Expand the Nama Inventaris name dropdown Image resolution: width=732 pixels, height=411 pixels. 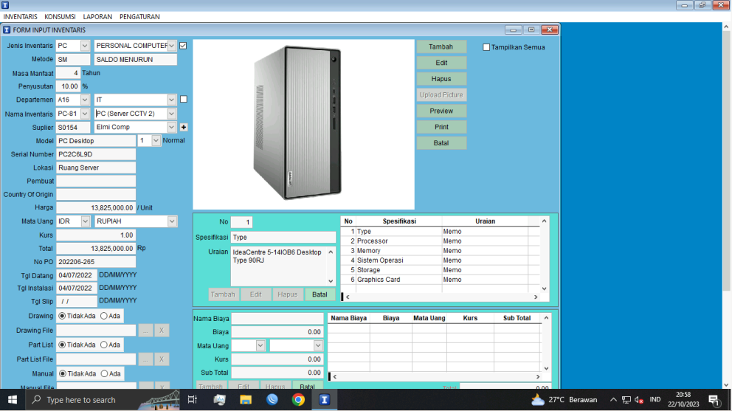172,114
